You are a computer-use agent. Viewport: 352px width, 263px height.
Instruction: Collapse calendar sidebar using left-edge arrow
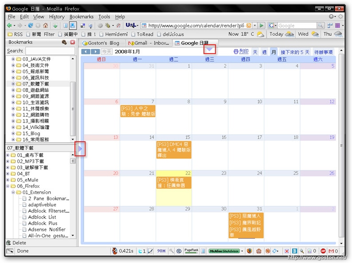[x=80, y=149]
